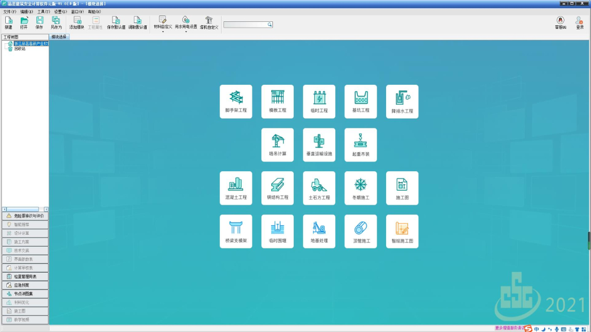Click the 设计计算 sidebar button
591x332 pixels.
[x=25, y=233]
